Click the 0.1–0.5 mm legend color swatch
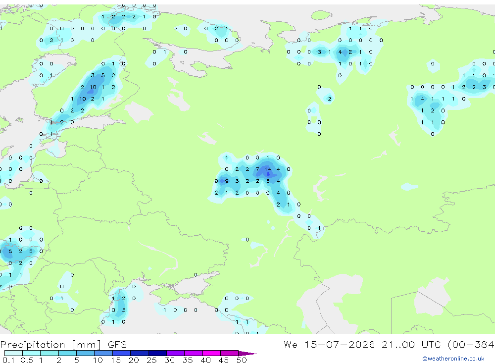Screen dimensions: 495x363 point(13,353)
